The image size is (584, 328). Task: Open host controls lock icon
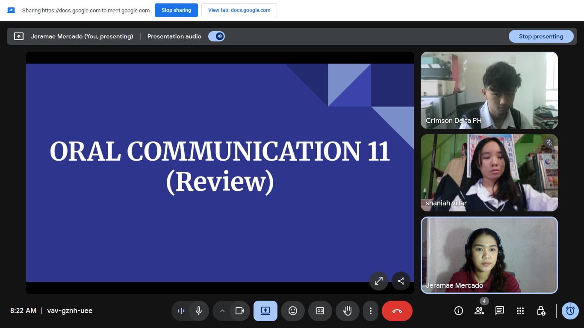coord(541,311)
